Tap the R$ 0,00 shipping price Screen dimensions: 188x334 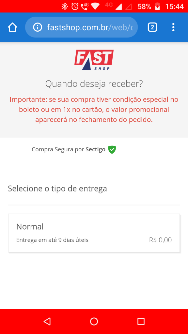point(160,240)
